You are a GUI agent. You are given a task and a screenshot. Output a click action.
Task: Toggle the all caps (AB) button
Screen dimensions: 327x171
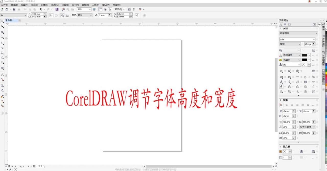click(x=313, y=71)
